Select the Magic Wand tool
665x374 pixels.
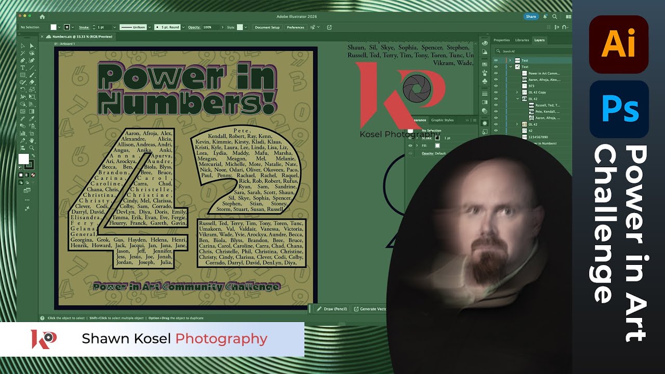pyautogui.click(x=23, y=52)
